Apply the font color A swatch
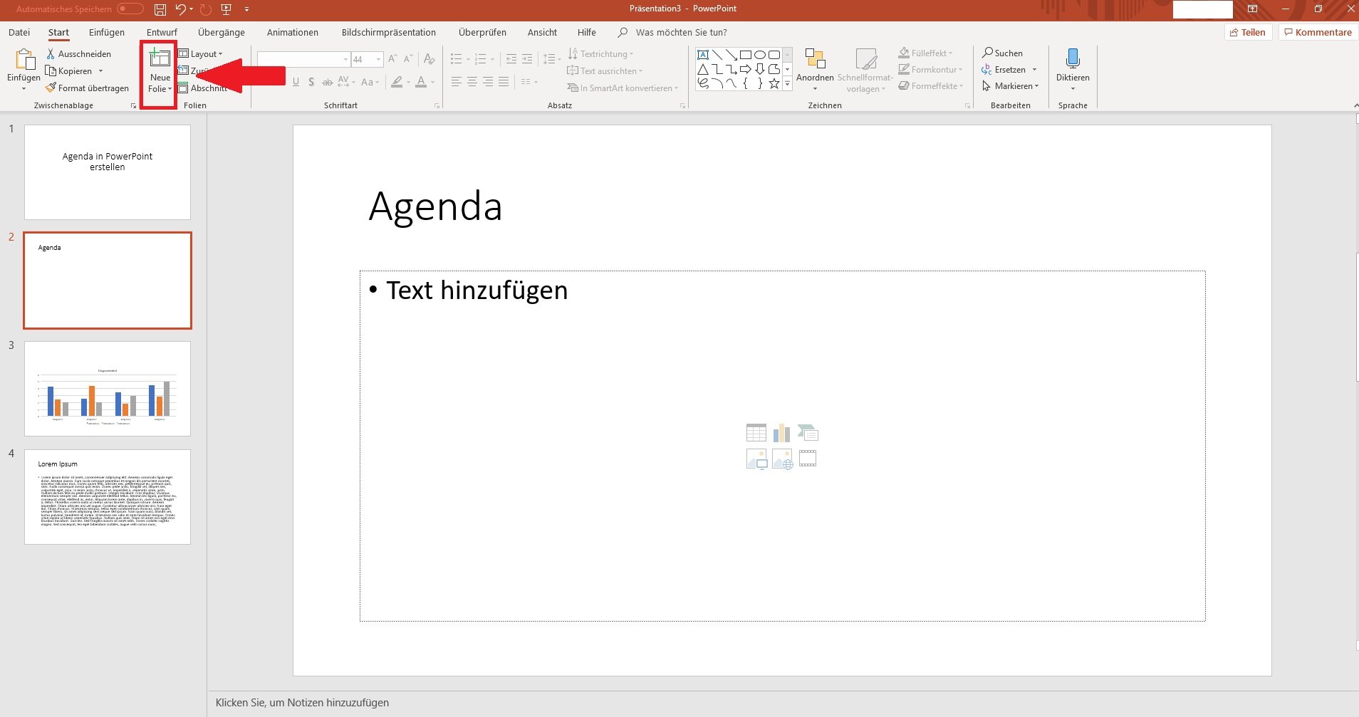 tap(421, 82)
